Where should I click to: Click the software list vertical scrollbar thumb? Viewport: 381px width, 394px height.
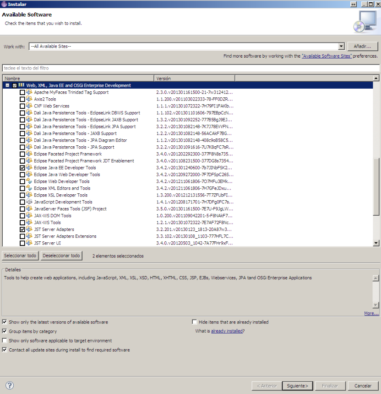[376, 186]
